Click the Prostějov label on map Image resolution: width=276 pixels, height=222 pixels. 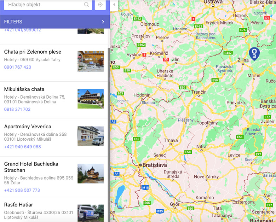pos(141,36)
